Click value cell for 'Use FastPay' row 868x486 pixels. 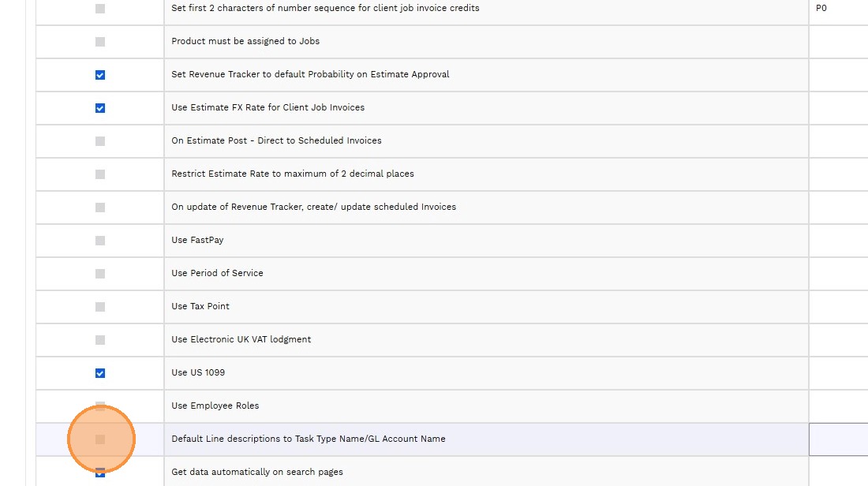[838, 241]
